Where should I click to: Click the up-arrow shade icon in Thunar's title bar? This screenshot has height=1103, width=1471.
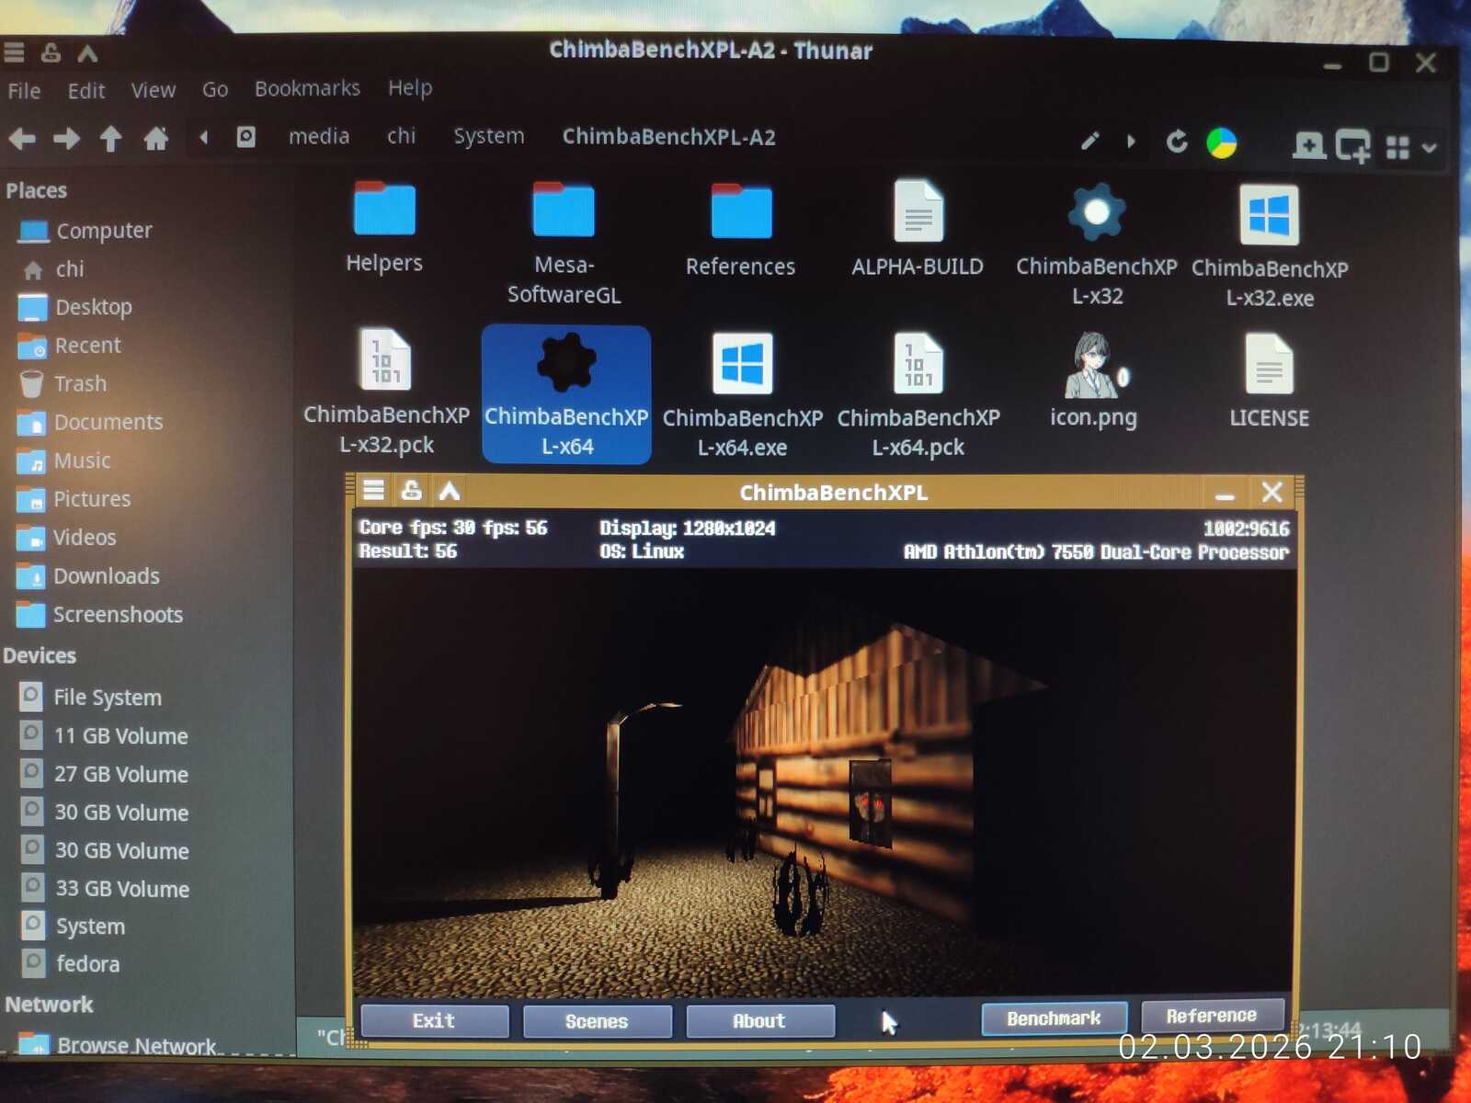(87, 53)
